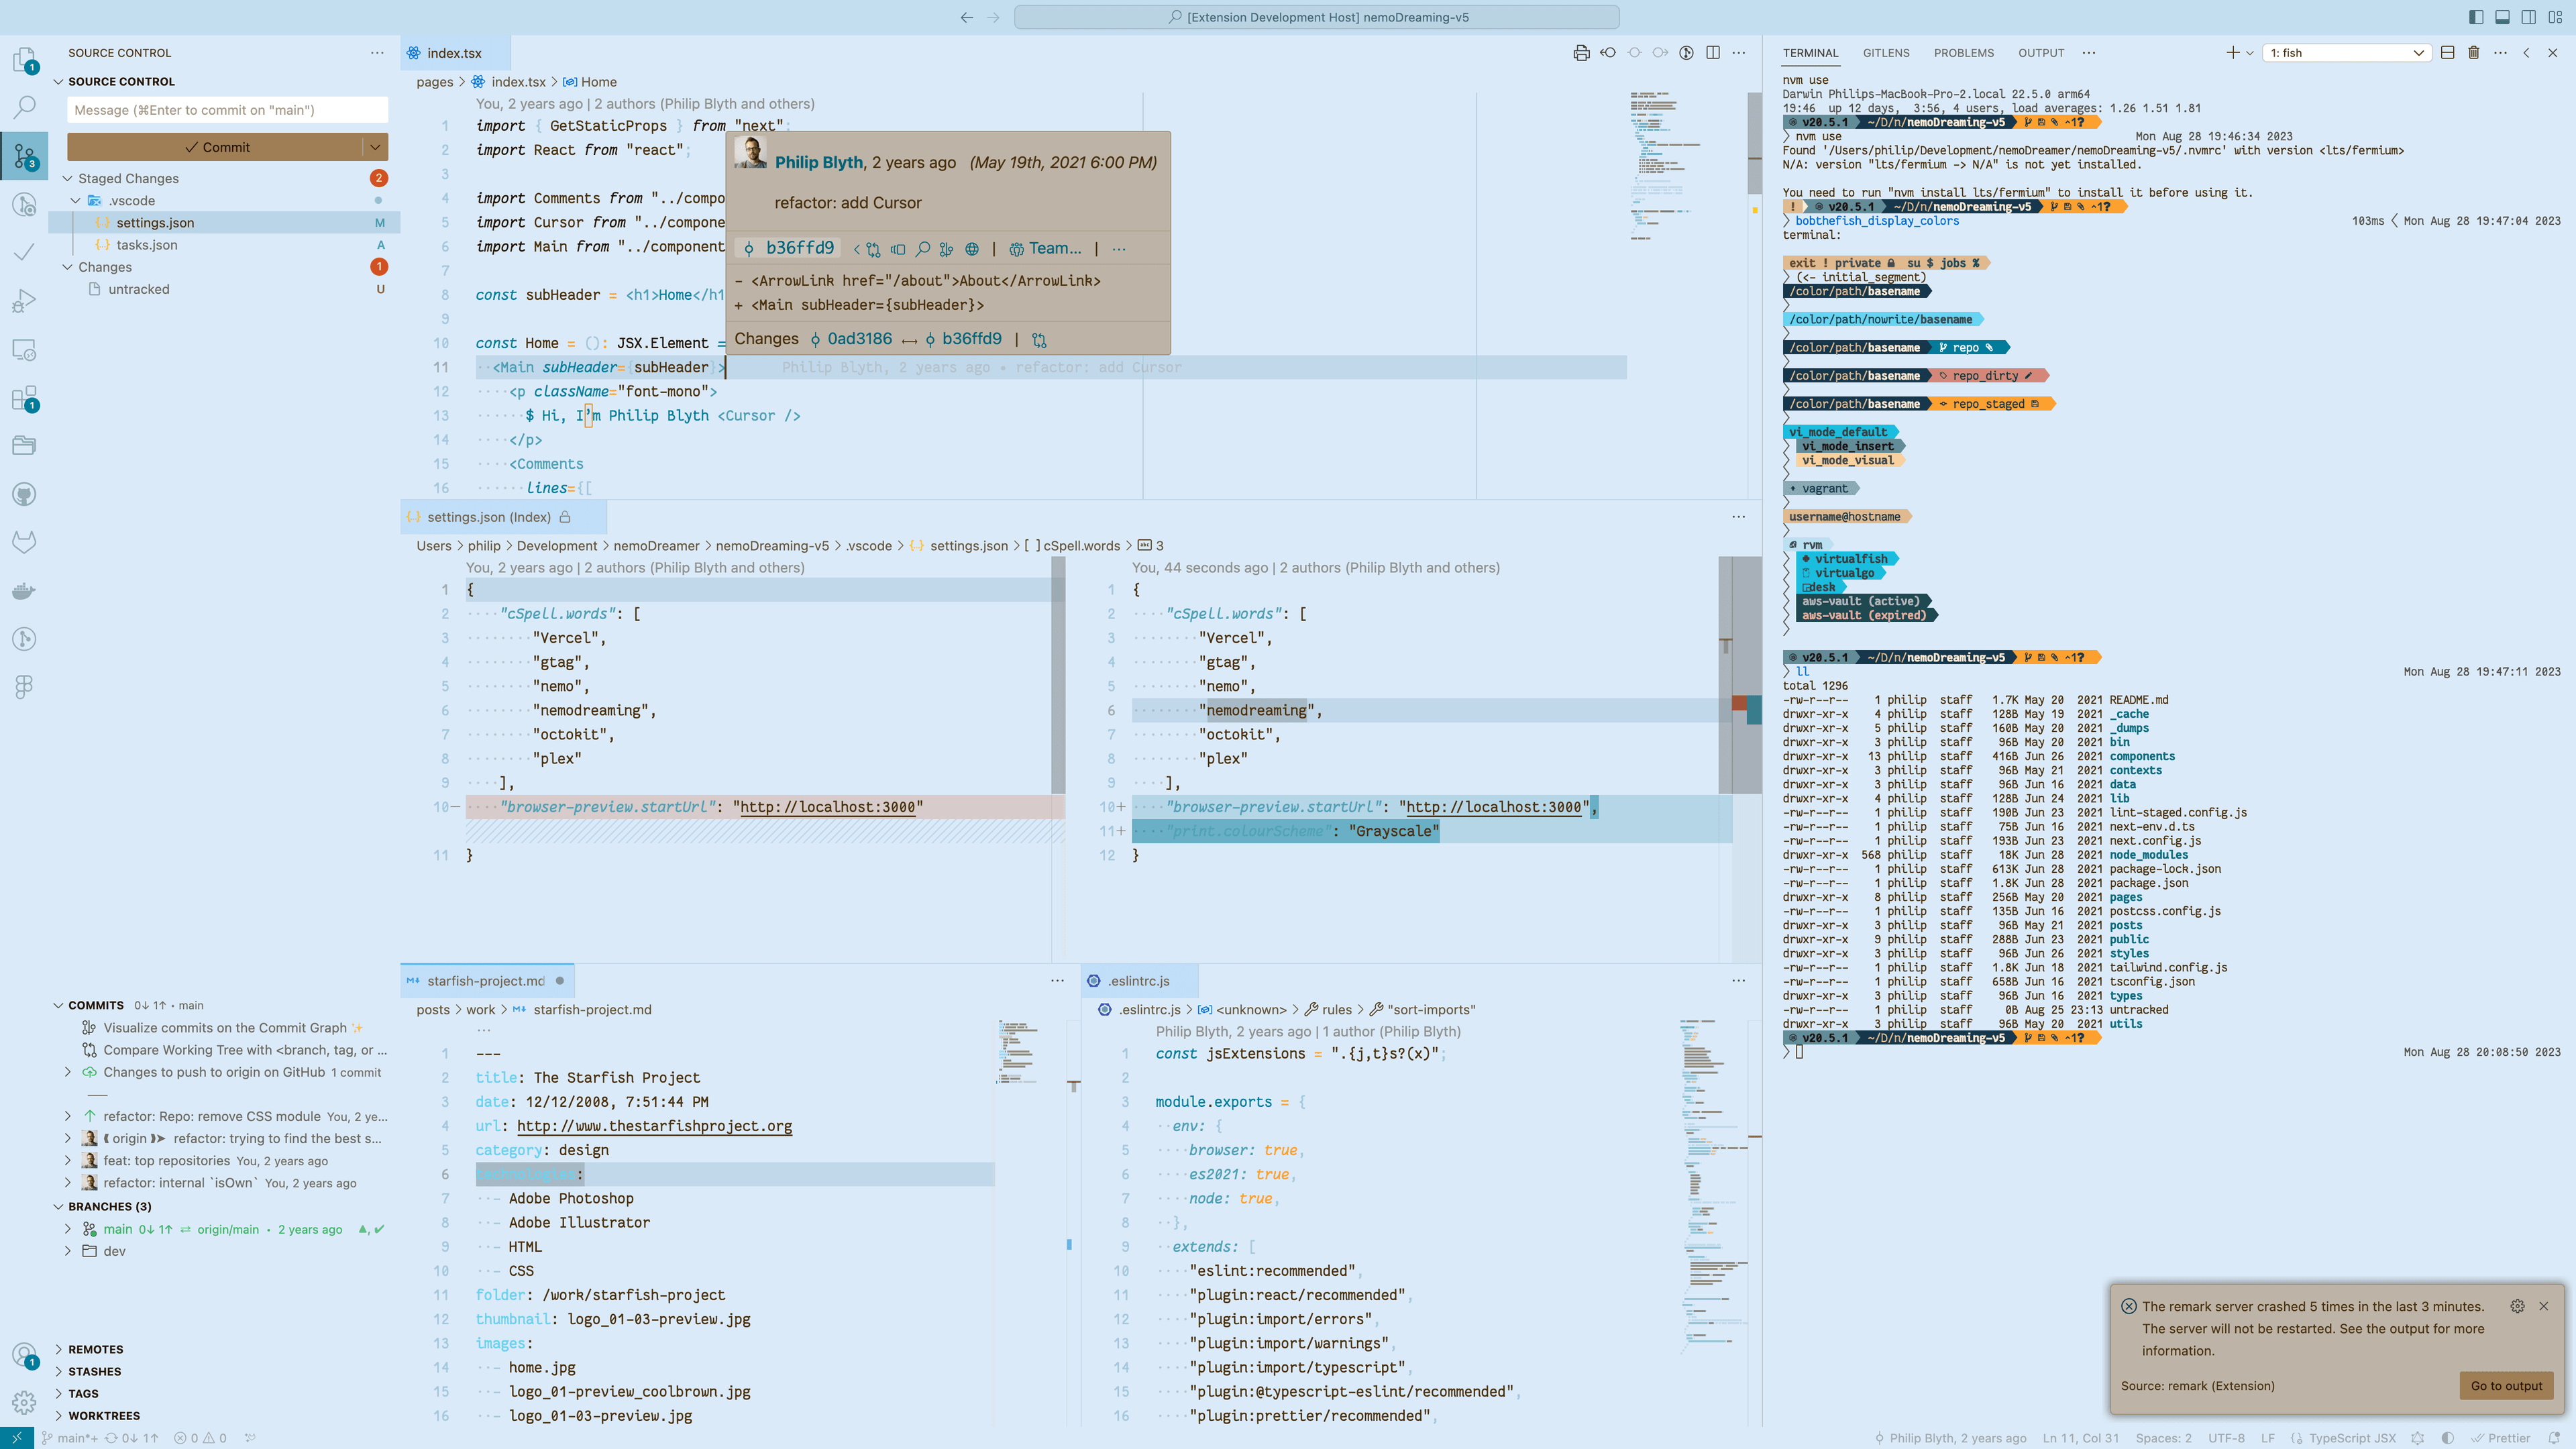This screenshot has height=1449, width=2576.
Task: Switch to the GITLENS panel tab
Action: click(x=1885, y=53)
